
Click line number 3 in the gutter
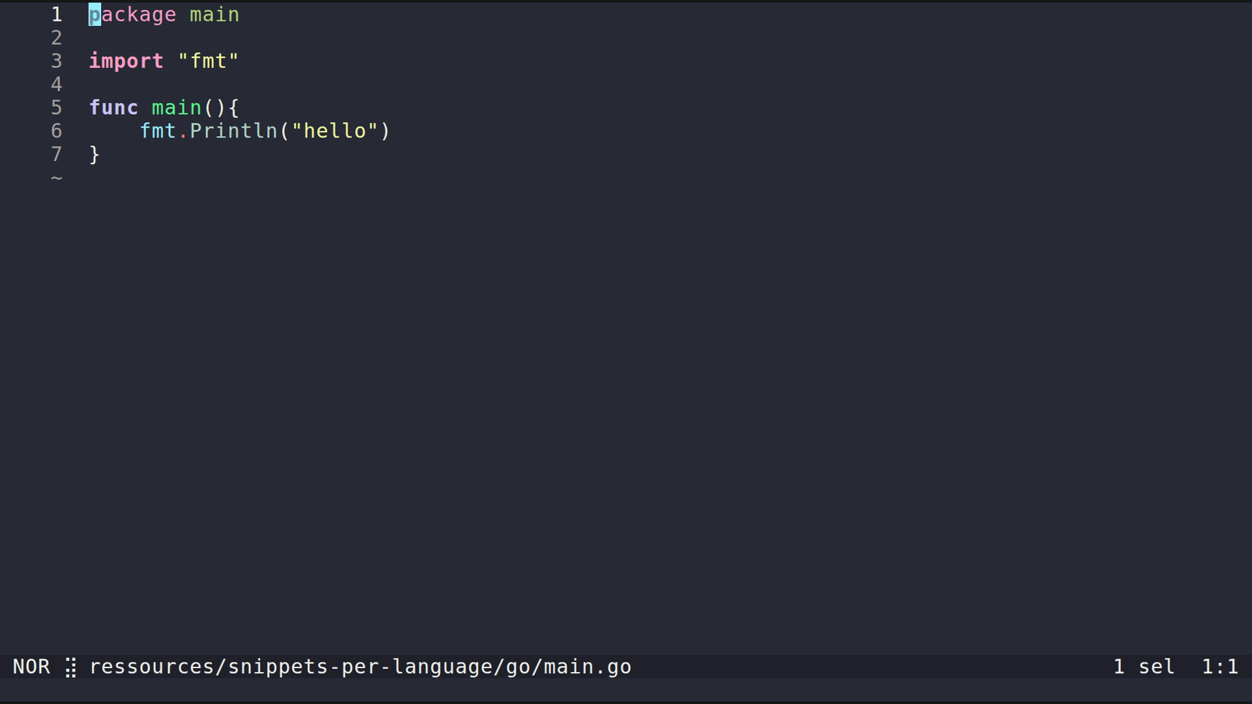click(57, 61)
